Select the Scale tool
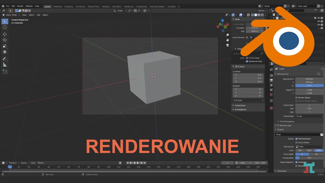Image resolution: width=325 pixels, height=183 pixels. click(x=5, y=46)
